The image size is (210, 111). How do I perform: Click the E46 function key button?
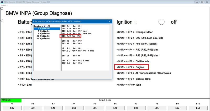[53, 108]
